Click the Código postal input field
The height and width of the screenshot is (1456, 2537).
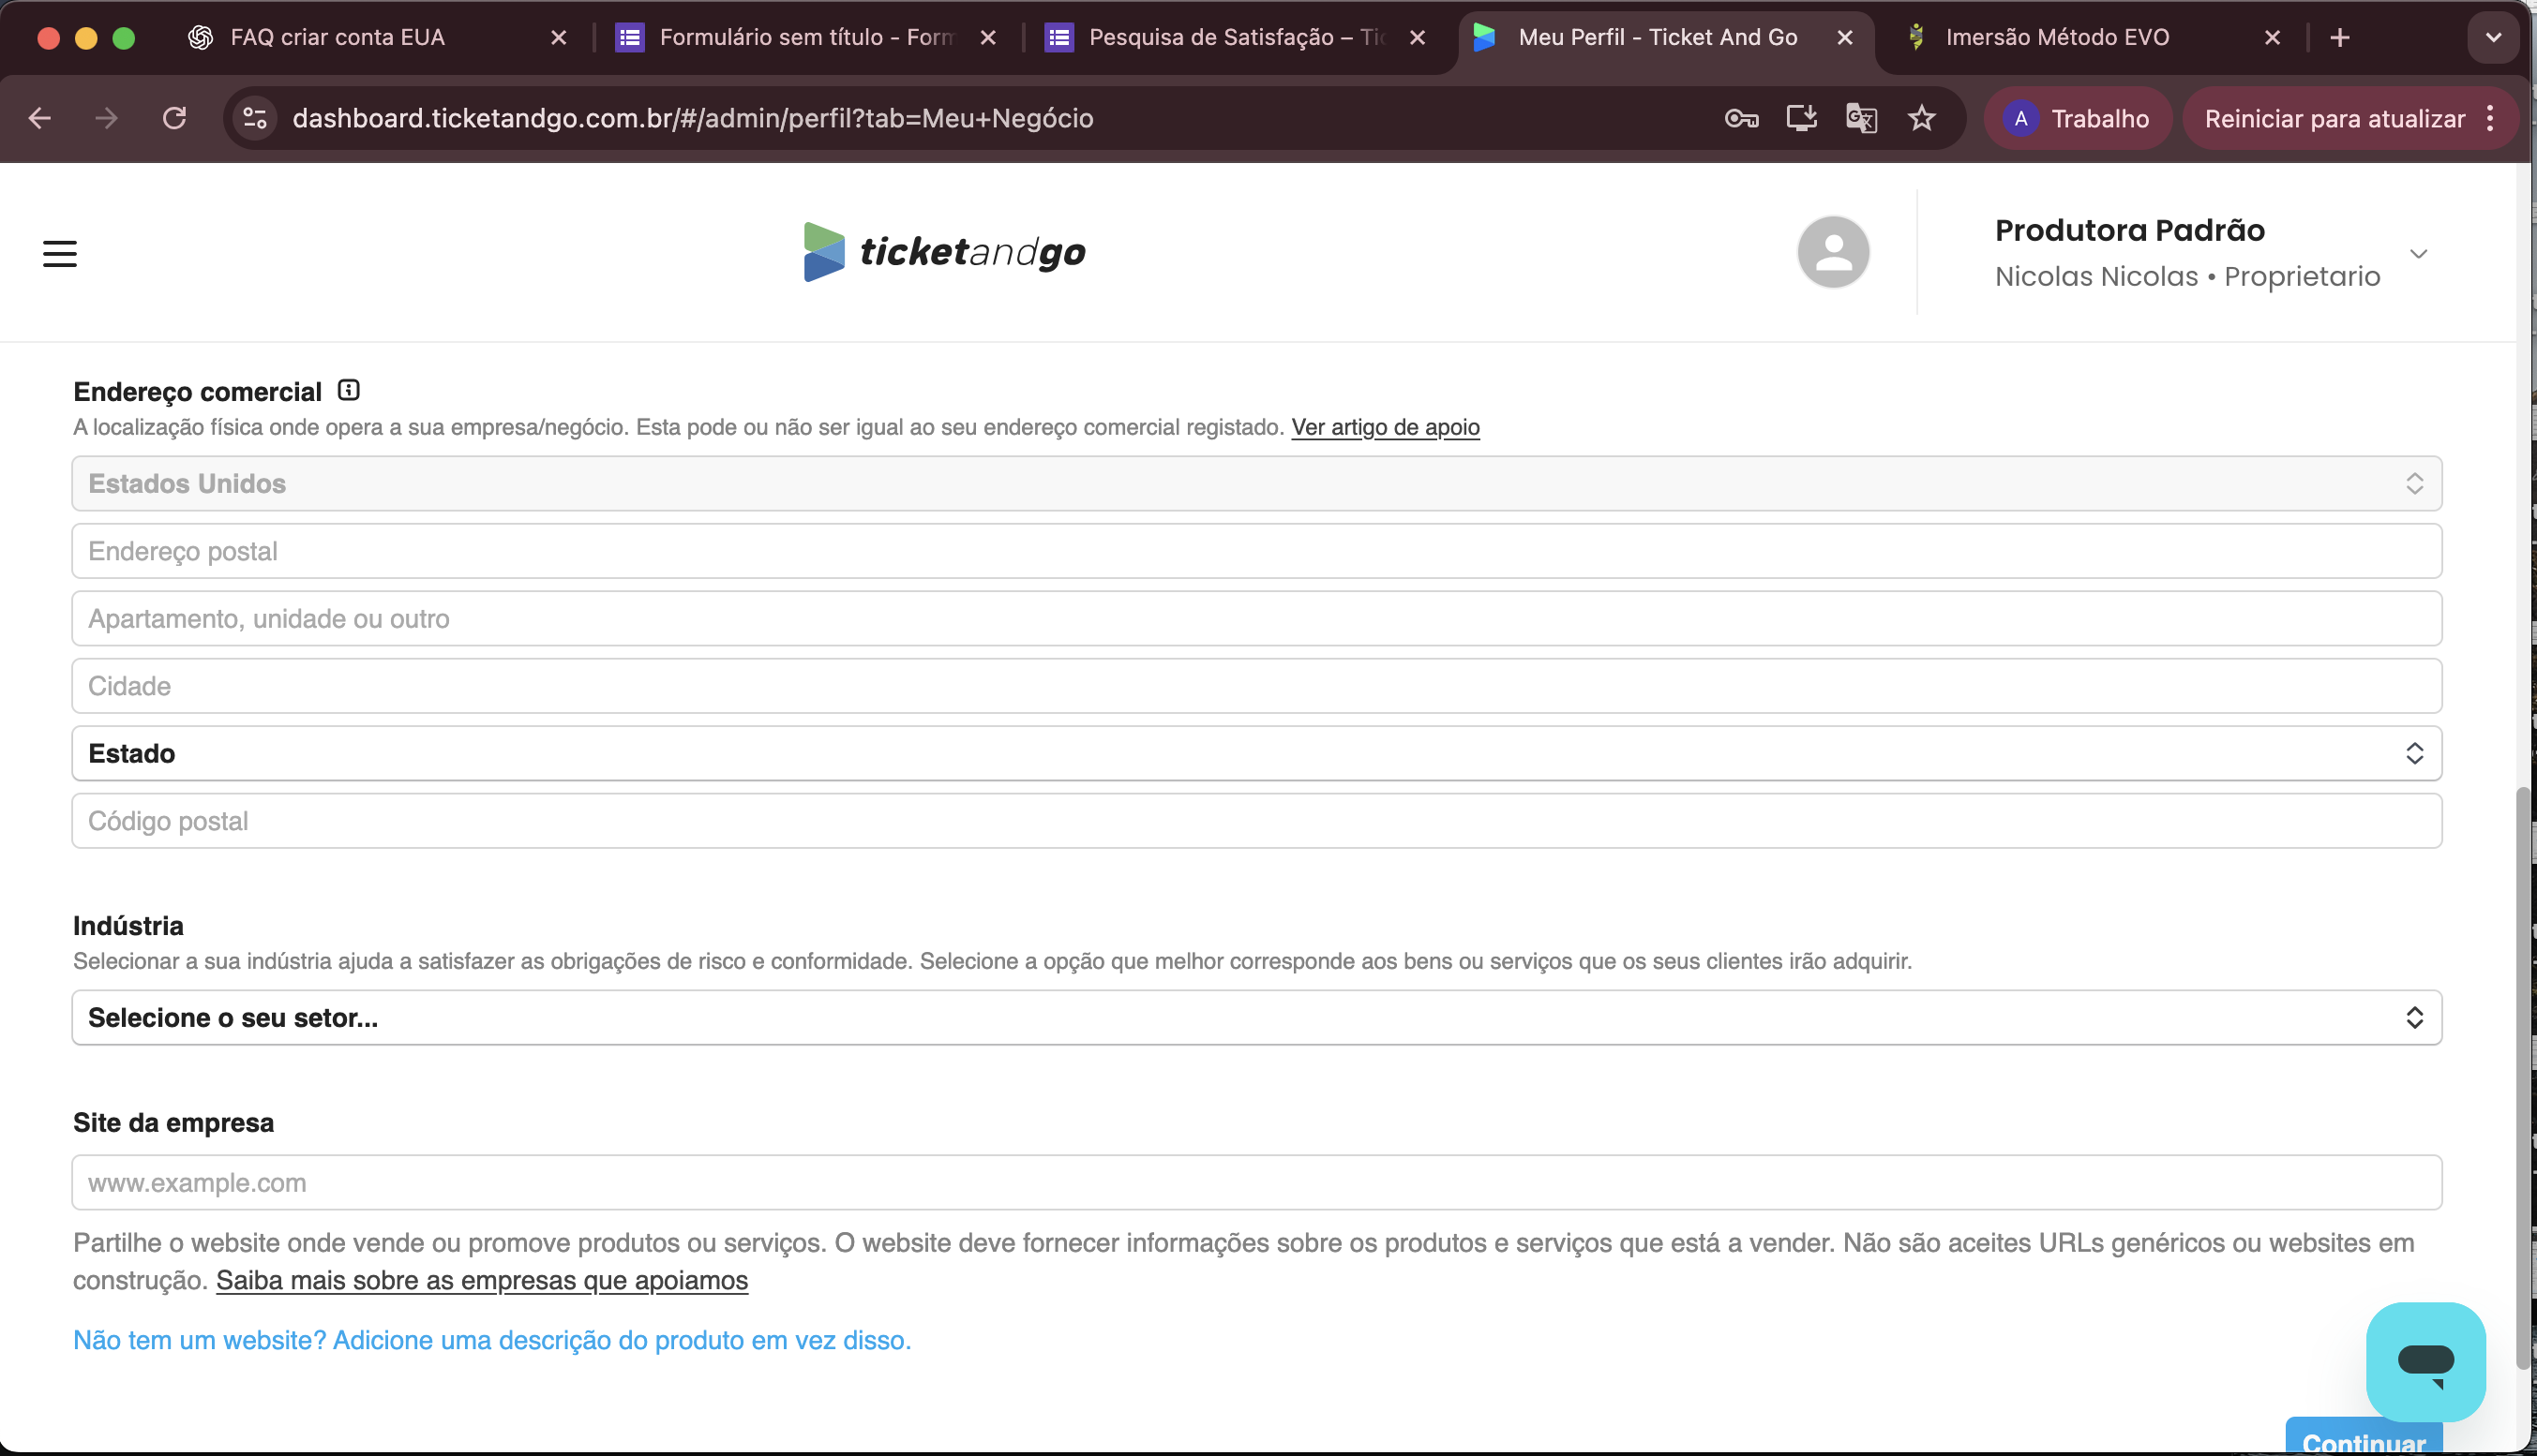[x=1256, y=821]
